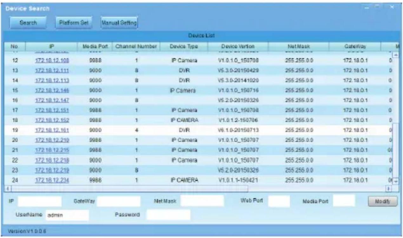This screenshot has width=403, height=238.
Task: Click the Modify button
Action: pyautogui.click(x=382, y=201)
